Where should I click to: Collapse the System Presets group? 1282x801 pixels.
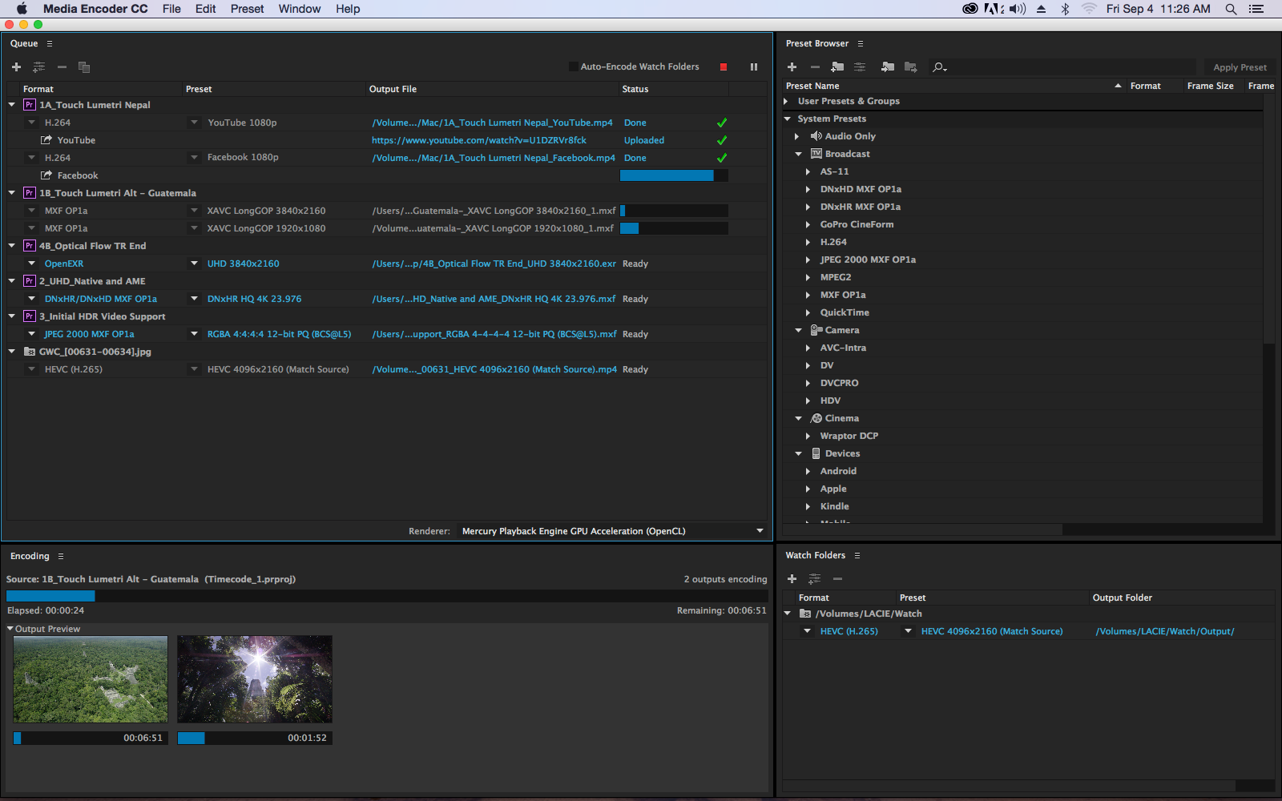[x=787, y=119]
